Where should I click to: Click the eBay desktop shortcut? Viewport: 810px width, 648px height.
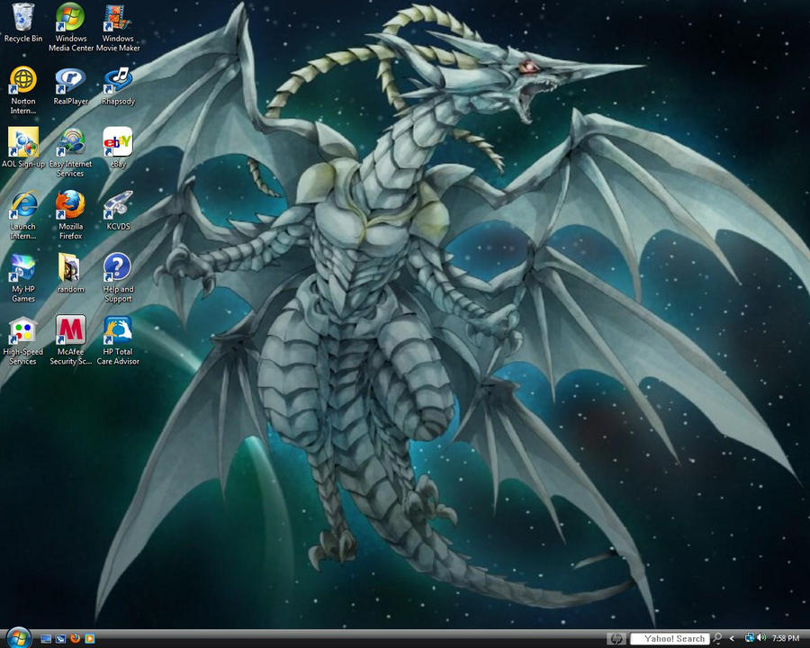click(118, 148)
